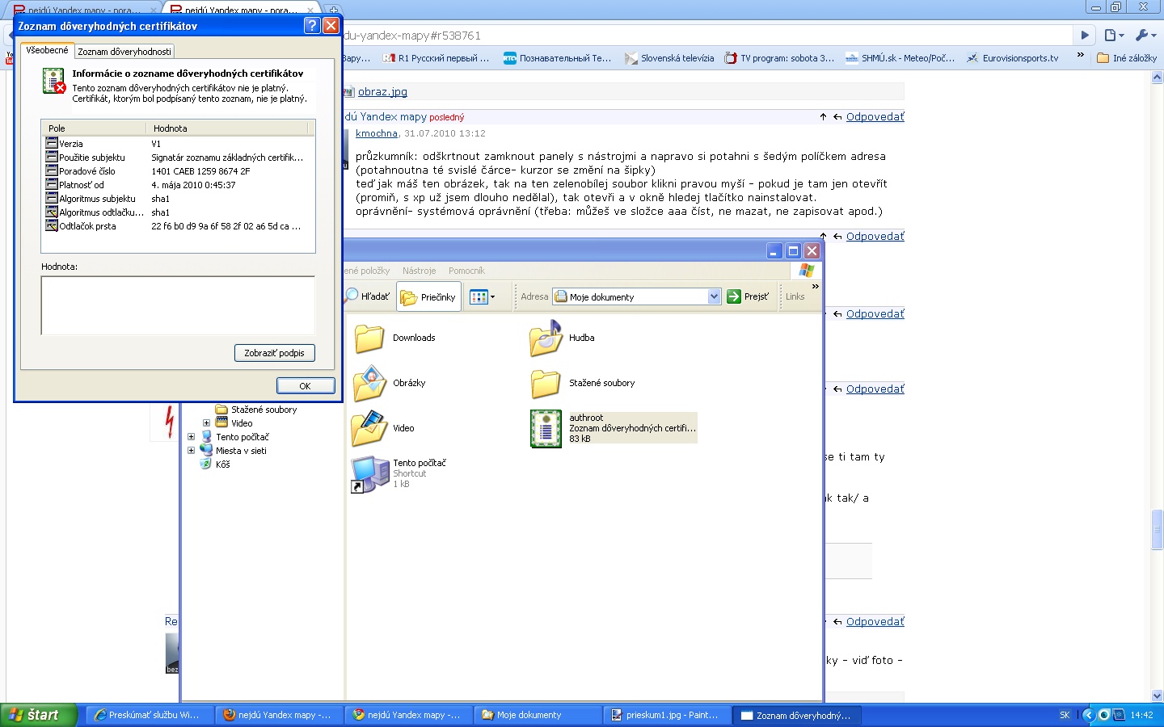Open Adresa combo box dropdown arrow
Screen dimensions: 1164x727
(x=714, y=296)
